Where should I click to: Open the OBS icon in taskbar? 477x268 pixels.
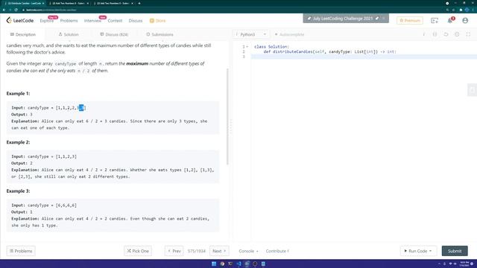(x=255, y=264)
